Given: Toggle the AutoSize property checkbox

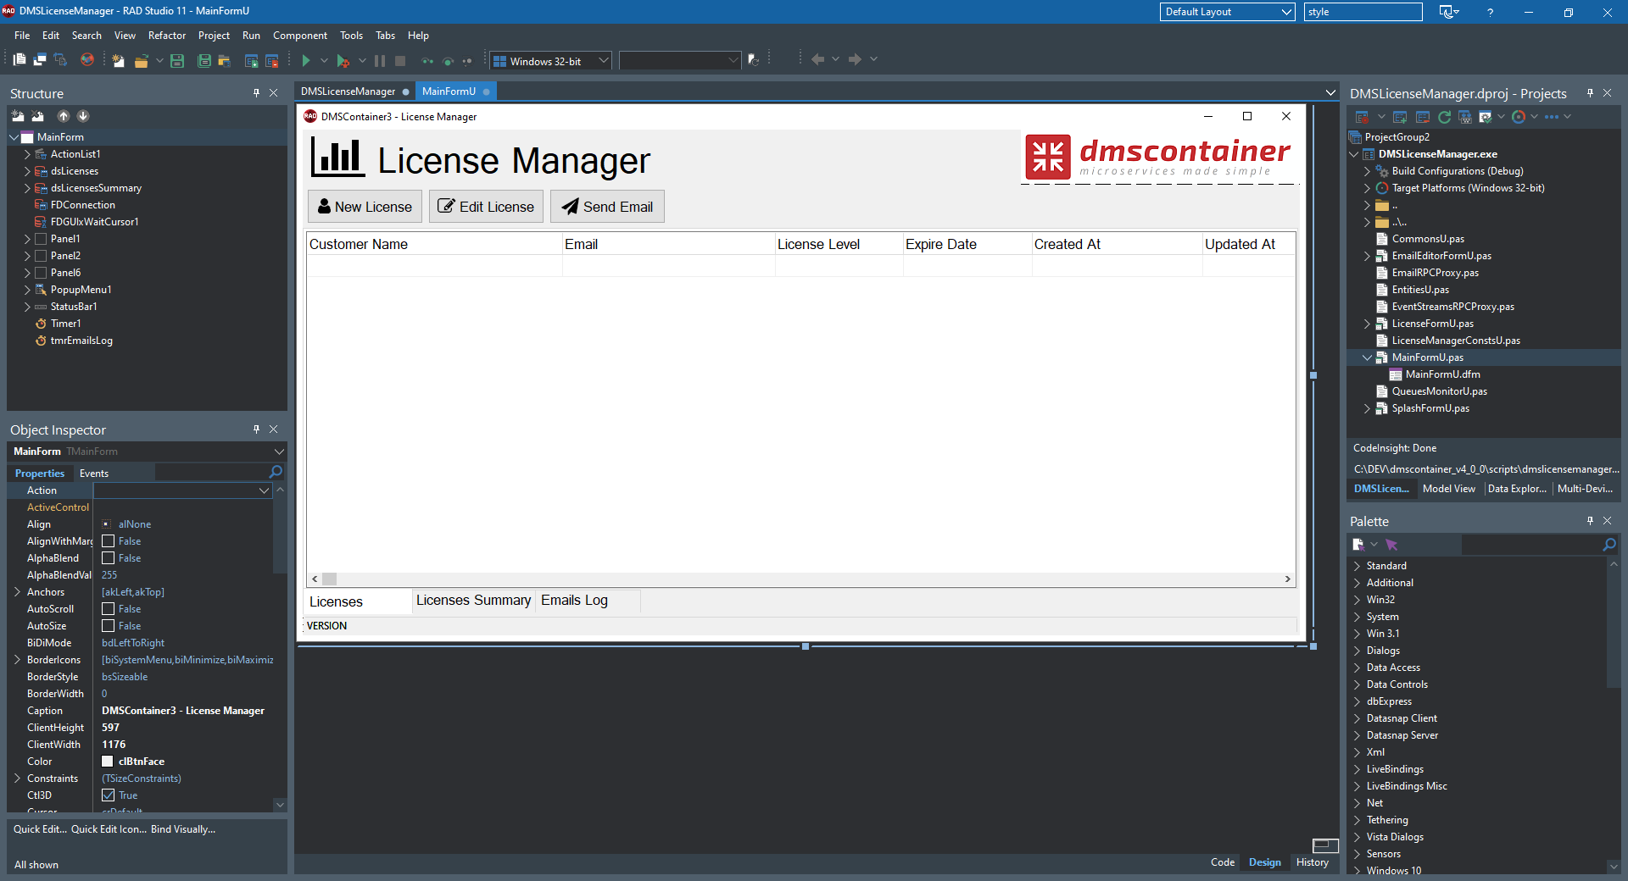Looking at the screenshot, I should (108, 626).
